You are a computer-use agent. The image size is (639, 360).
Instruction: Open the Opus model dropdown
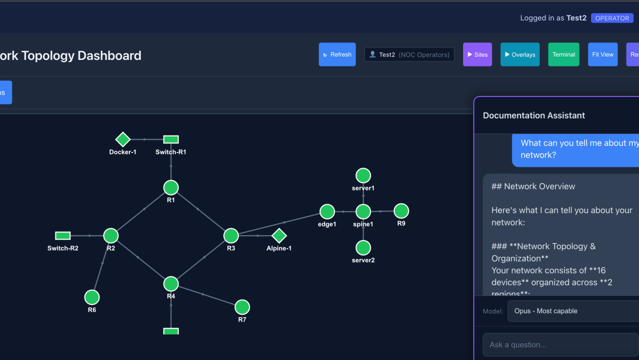click(x=573, y=310)
